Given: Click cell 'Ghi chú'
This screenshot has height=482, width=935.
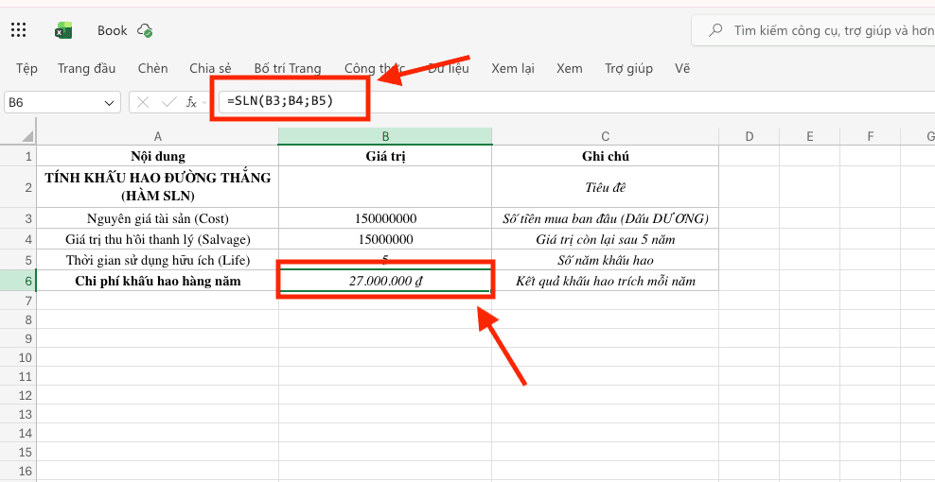Looking at the screenshot, I should tap(606, 157).
